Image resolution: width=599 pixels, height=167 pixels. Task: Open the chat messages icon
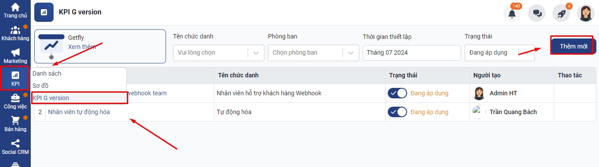point(537,14)
